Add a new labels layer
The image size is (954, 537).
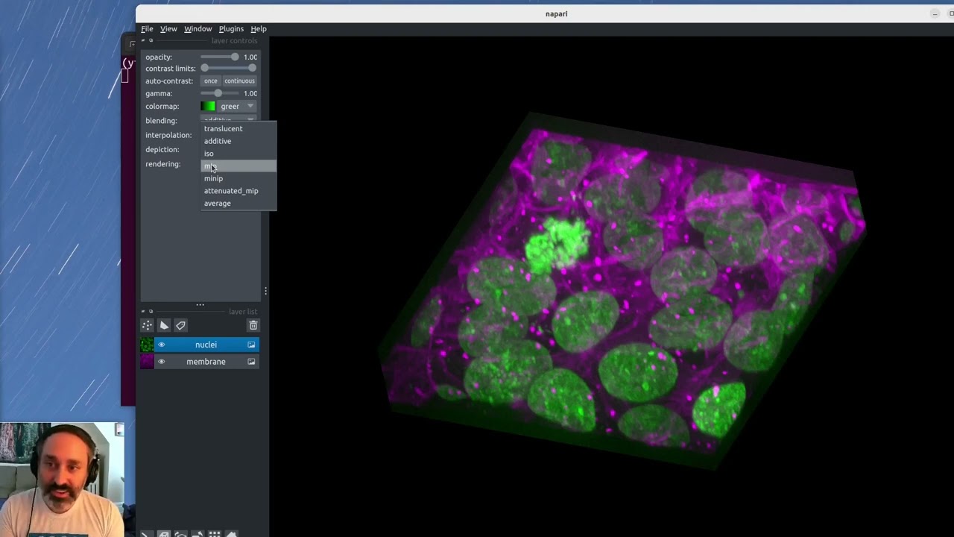(x=180, y=325)
